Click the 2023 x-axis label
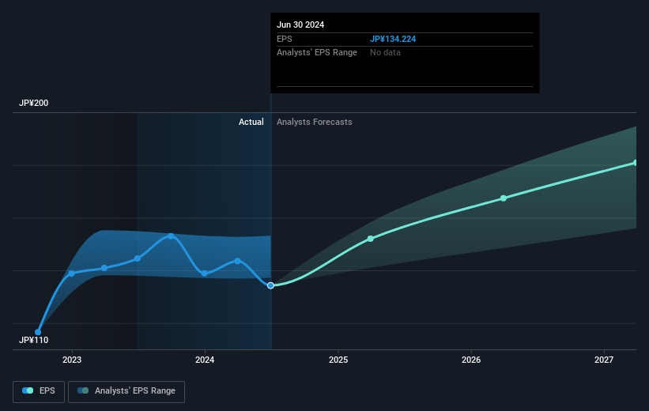 click(72, 360)
